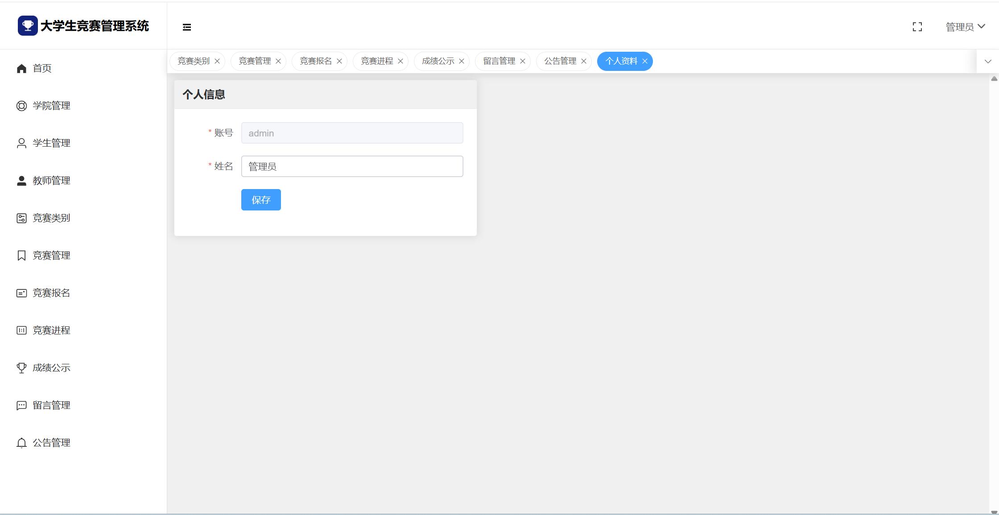Expand the 管理员 user dropdown

pyautogui.click(x=965, y=27)
